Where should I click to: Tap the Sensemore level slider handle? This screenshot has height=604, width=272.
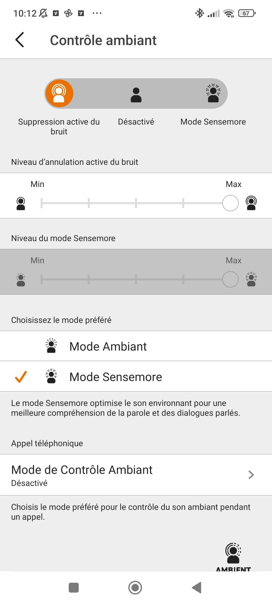tap(230, 279)
